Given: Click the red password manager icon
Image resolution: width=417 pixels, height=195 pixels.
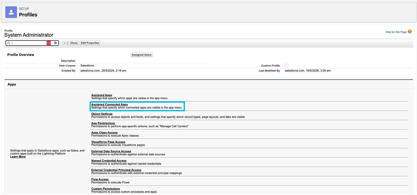Looking at the screenshot, I should (49, 43).
